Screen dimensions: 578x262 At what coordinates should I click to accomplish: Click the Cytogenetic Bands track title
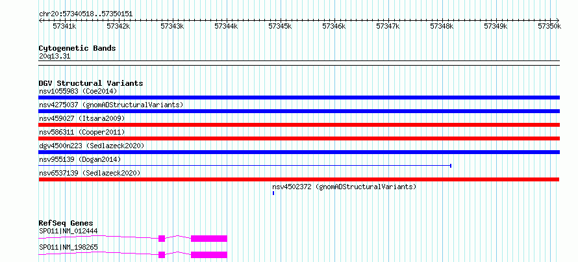point(77,48)
